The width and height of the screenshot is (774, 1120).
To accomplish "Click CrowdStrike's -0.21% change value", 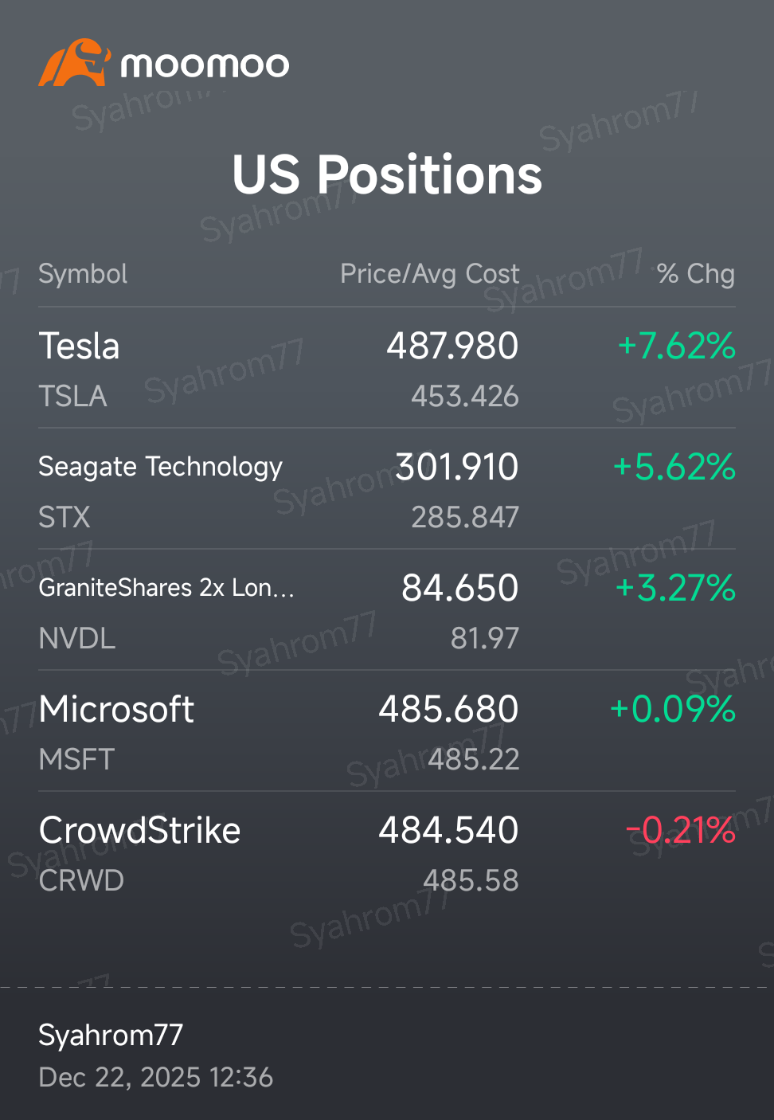I will 680,830.
